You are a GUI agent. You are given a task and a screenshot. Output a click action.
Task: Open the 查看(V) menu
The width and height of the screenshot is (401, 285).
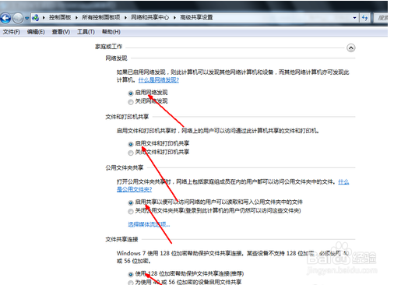coord(61,32)
